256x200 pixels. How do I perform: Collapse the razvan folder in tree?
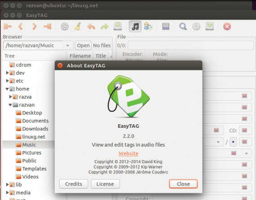pos(10,105)
